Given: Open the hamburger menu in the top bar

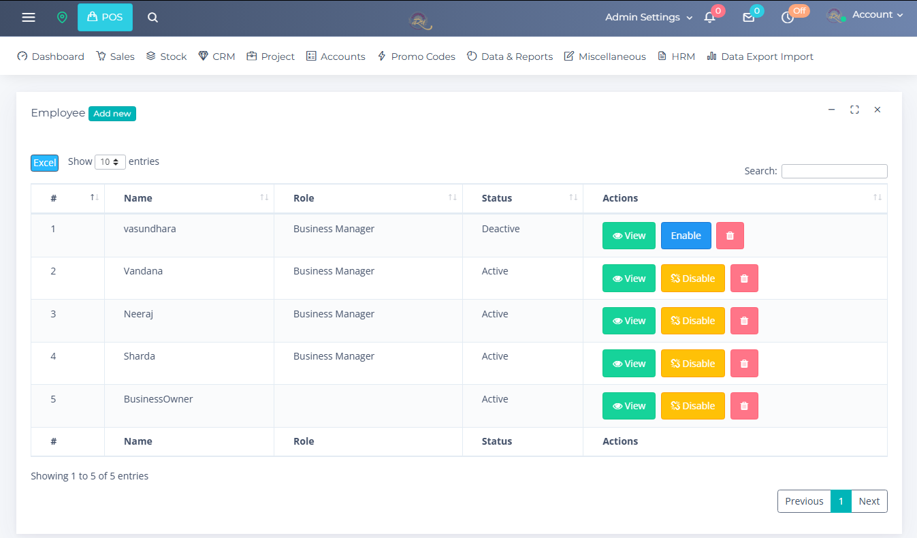Looking at the screenshot, I should click(x=29, y=17).
